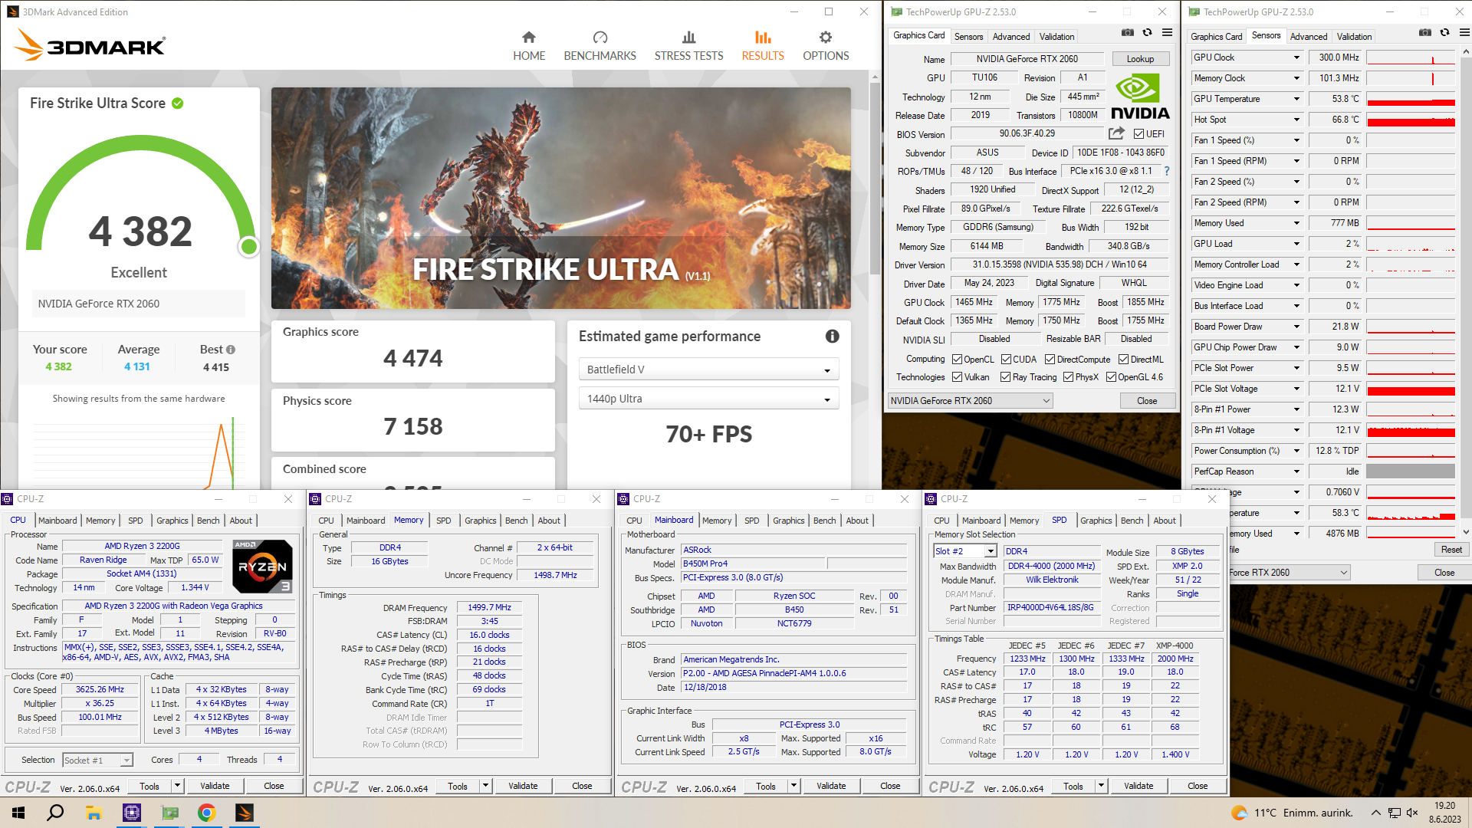Toggle the CUDA checkbox

click(1006, 360)
